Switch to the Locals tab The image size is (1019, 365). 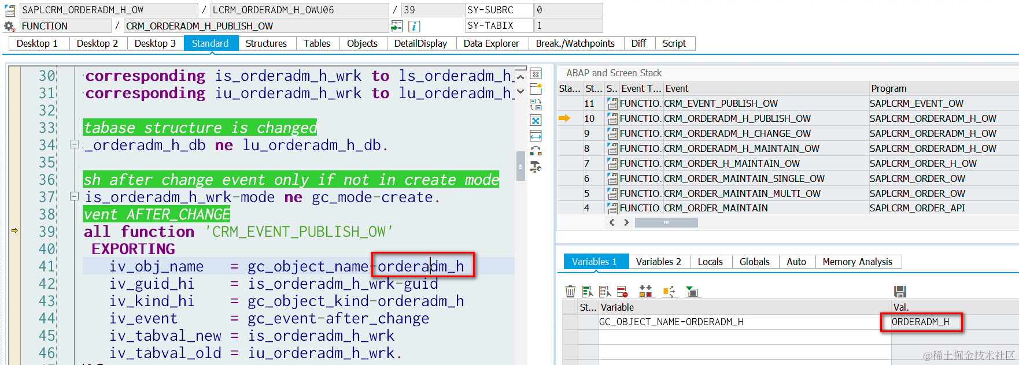coord(710,262)
